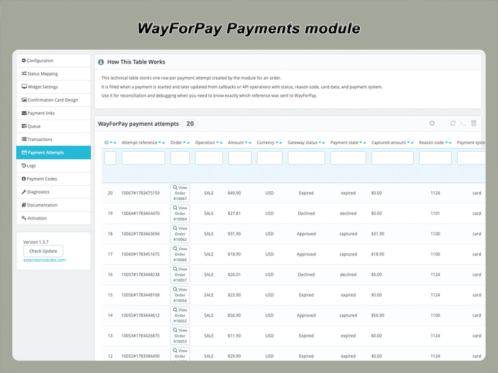This screenshot has height=373, width=498.
Task: Open the Queue section
Action: tap(54, 126)
